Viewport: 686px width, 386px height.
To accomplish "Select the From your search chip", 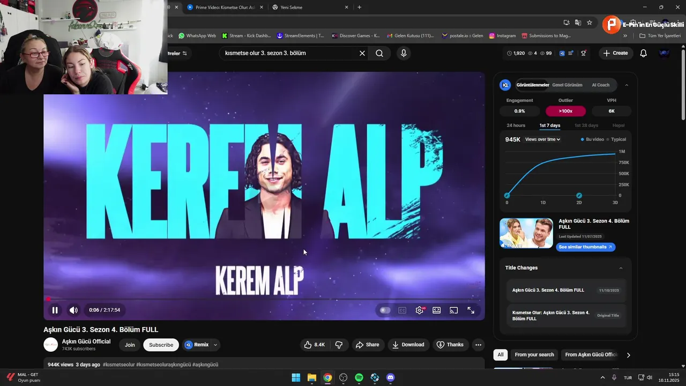I will tap(534, 354).
